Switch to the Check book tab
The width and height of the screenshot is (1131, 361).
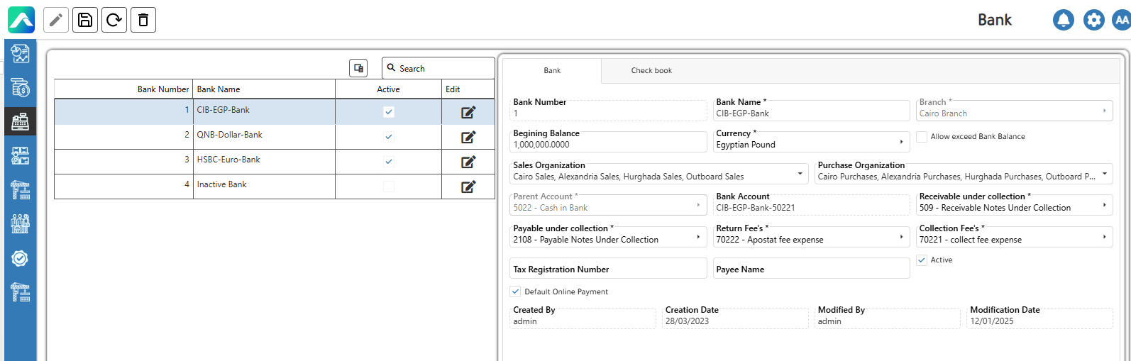point(651,71)
